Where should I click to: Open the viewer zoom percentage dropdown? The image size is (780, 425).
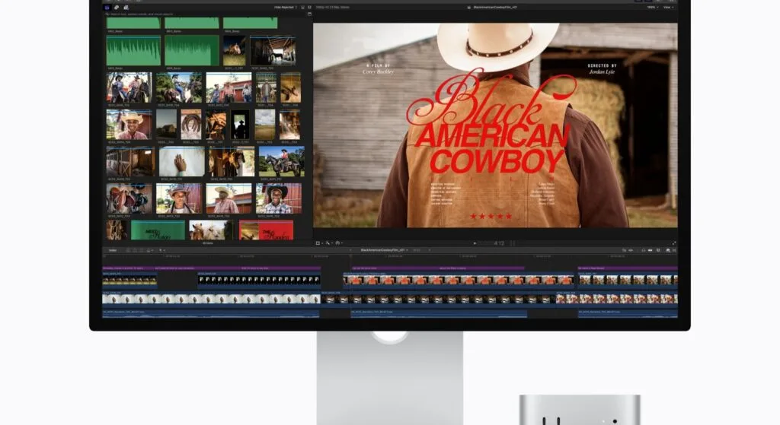click(653, 8)
